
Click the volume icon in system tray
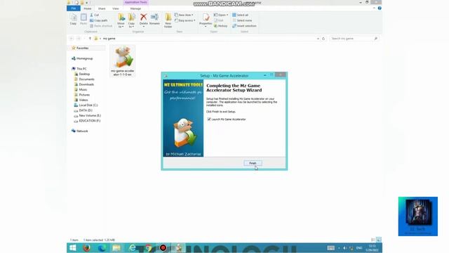344,248
